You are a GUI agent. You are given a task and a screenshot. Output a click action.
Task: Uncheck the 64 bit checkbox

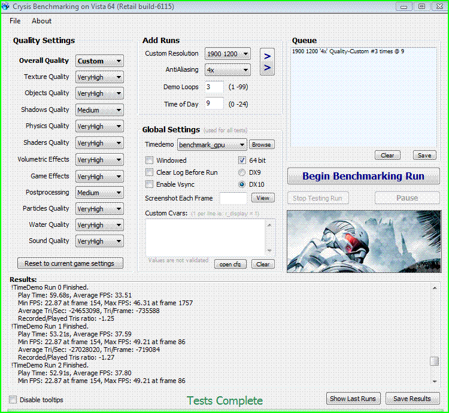pos(242,160)
